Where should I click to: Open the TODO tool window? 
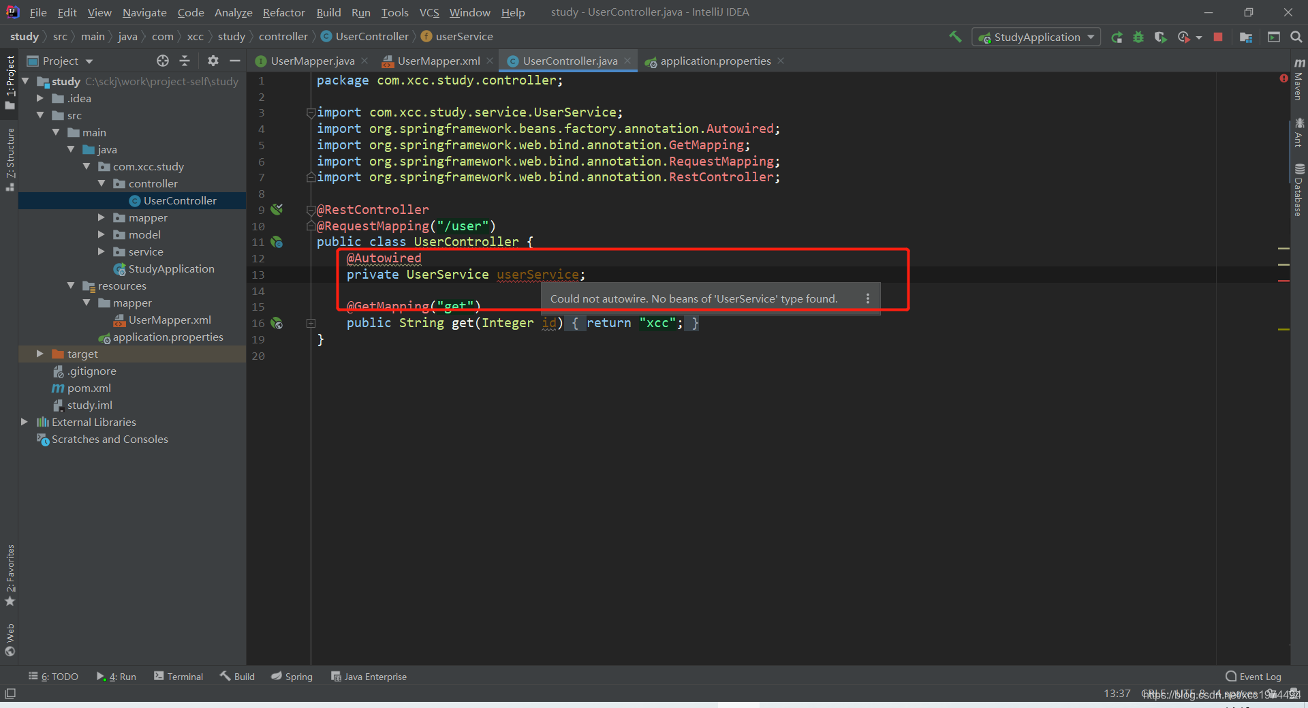click(x=54, y=677)
